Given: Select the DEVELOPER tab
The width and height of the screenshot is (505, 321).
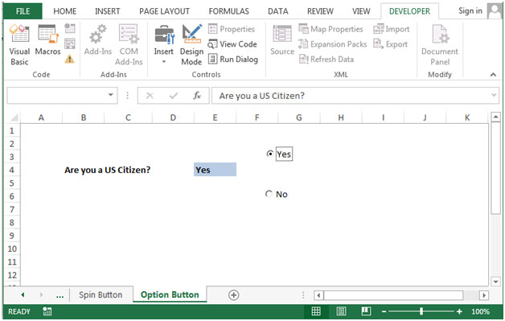Looking at the screenshot, I should 409,11.
